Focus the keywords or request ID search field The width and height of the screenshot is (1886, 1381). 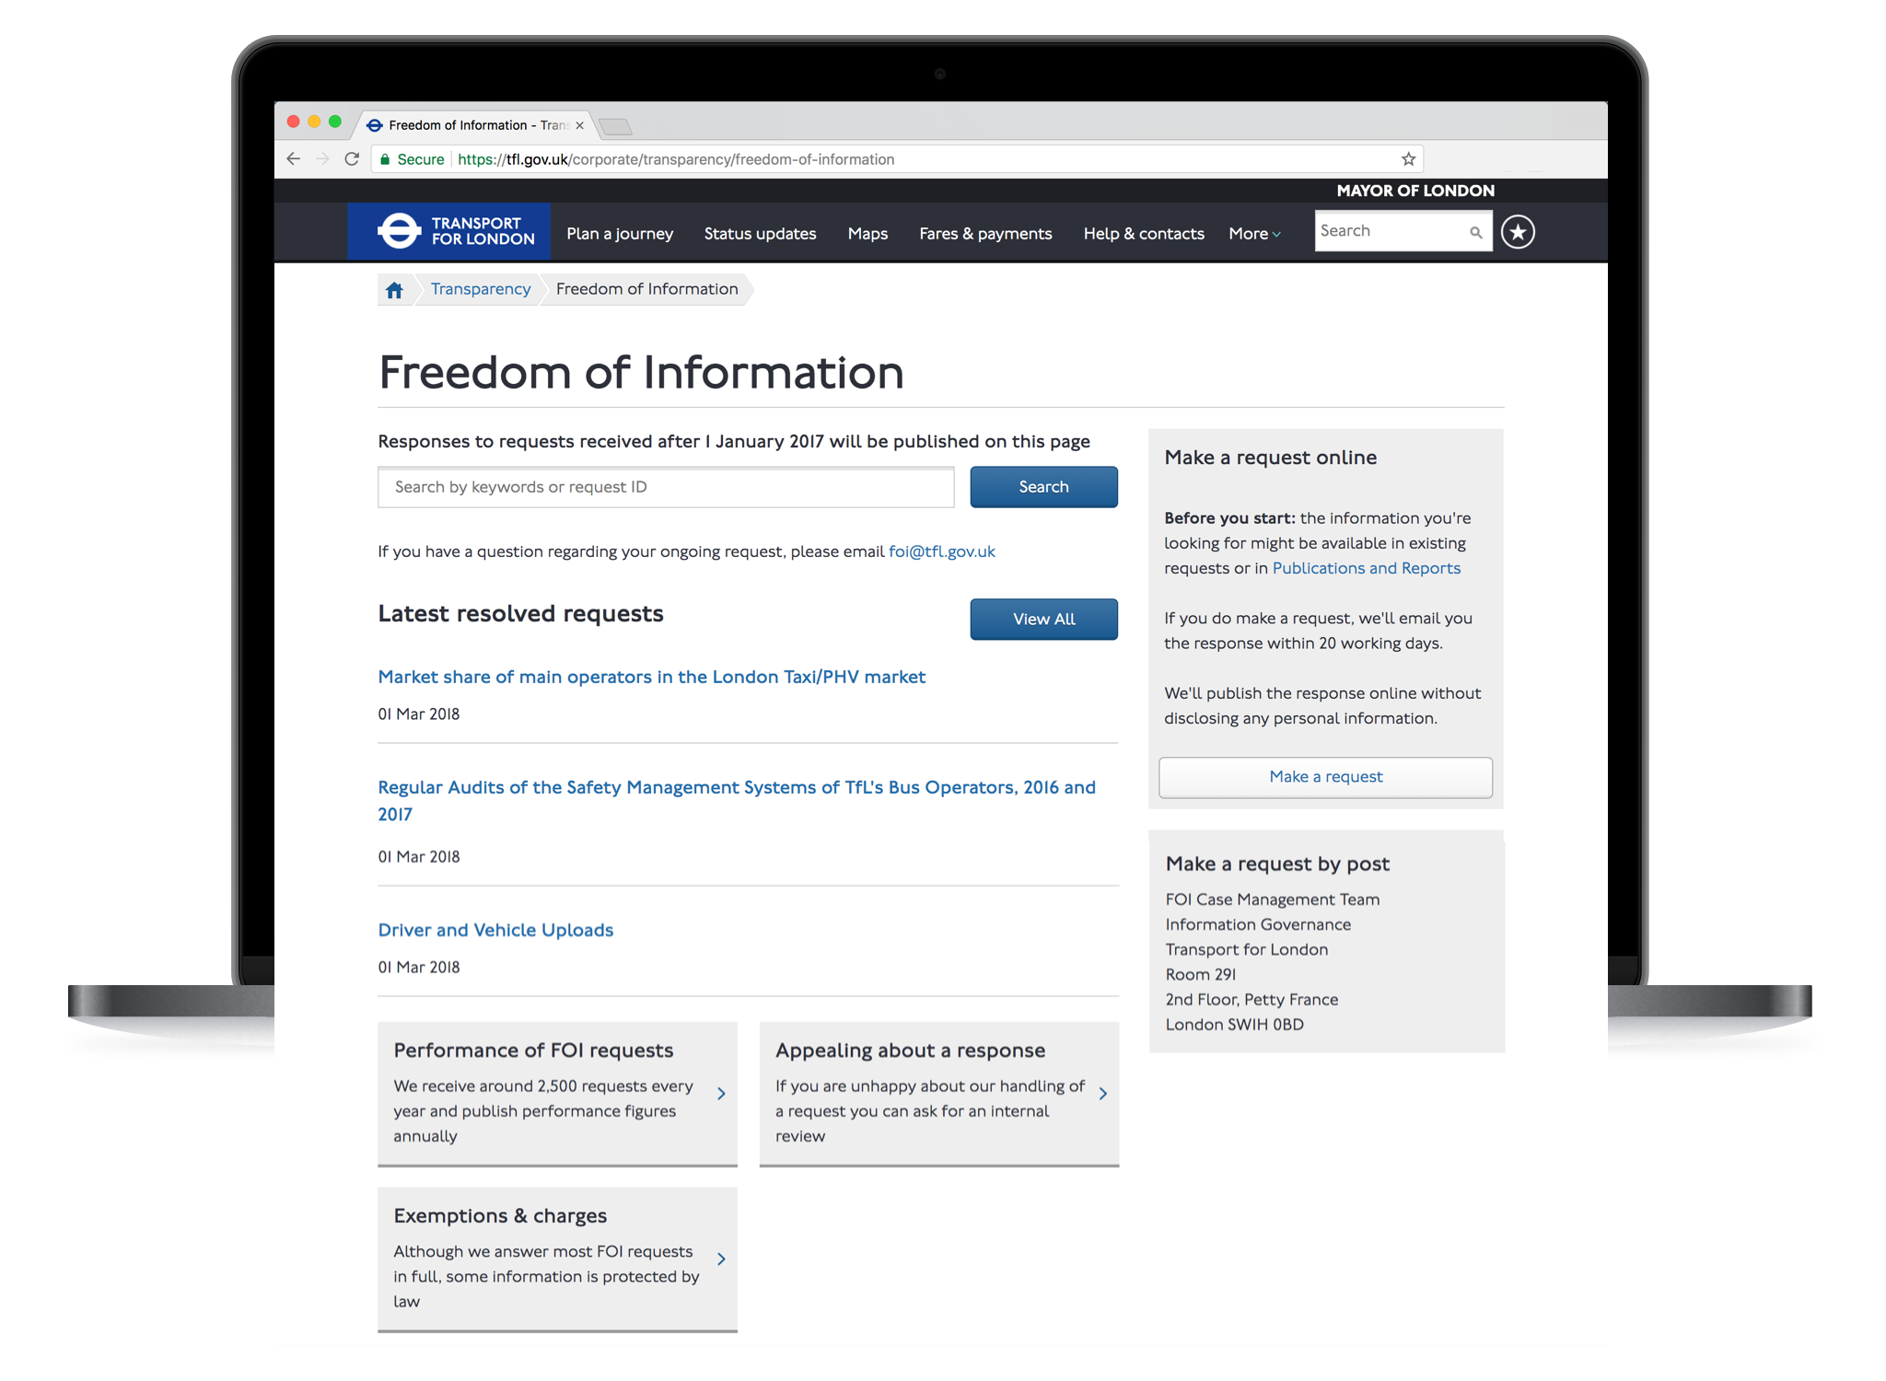pyautogui.click(x=666, y=487)
